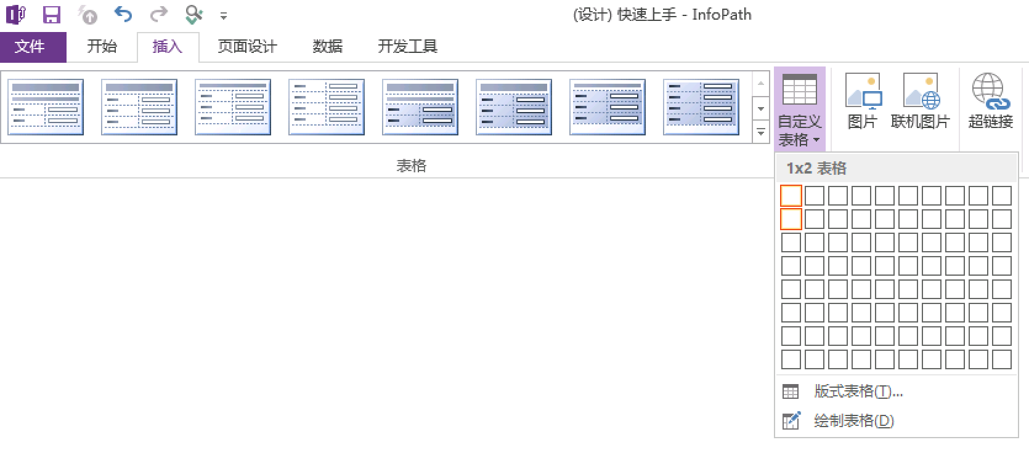This screenshot has height=453, width=1029.
Task: Open the Customize Quick Access Toolbar dropdown
Action: coord(224,16)
